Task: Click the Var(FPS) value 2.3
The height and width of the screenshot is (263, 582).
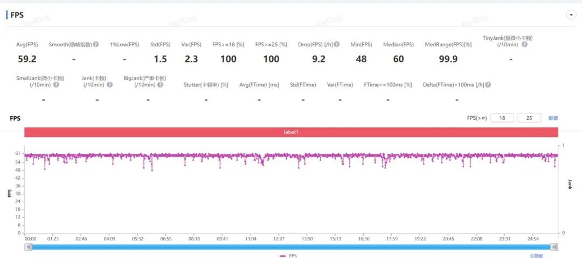Action: coord(191,59)
